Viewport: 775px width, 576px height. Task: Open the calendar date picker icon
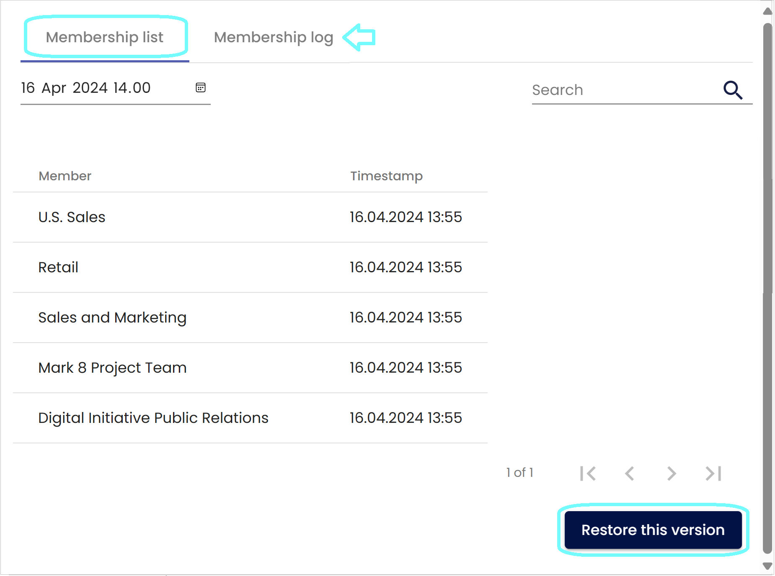[201, 87]
